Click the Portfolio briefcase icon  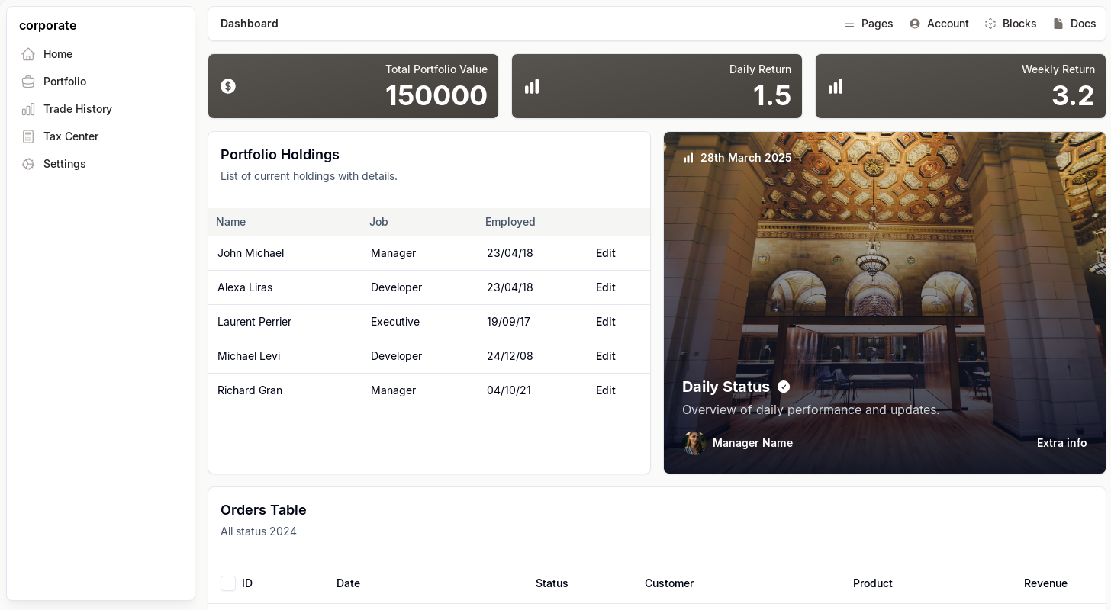28,82
